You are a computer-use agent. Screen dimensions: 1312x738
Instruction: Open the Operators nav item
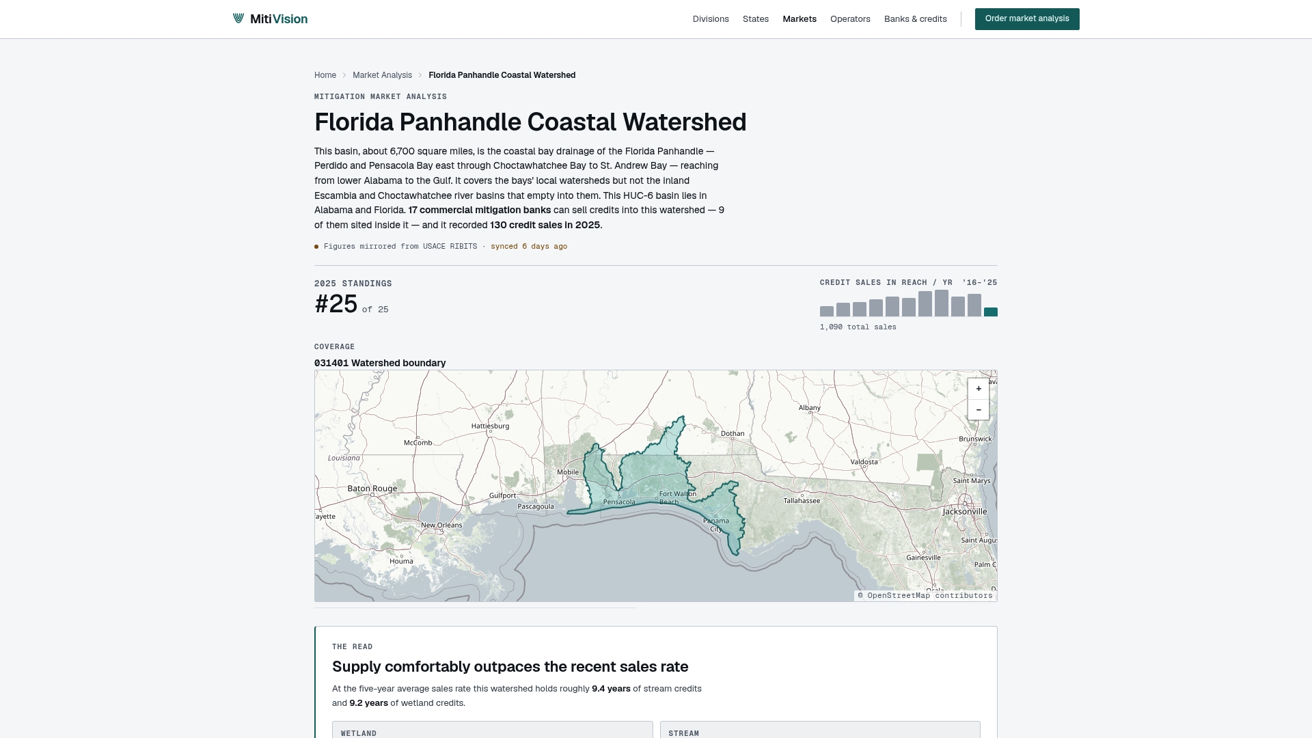click(850, 19)
